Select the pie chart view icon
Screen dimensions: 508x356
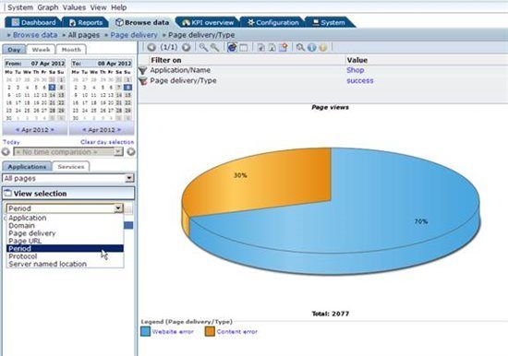(232, 47)
